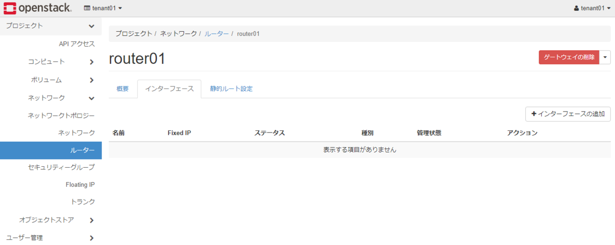Expand the ユーザー管理 menu
The height and width of the screenshot is (245, 615).
[51, 238]
